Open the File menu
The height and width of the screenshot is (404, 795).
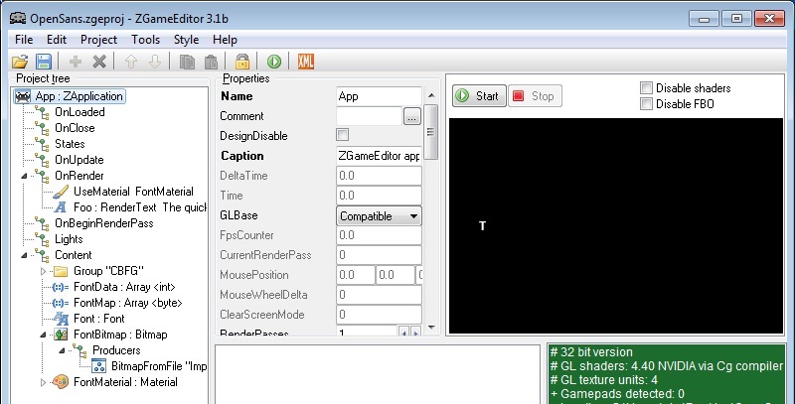click(x=24, y=40)
